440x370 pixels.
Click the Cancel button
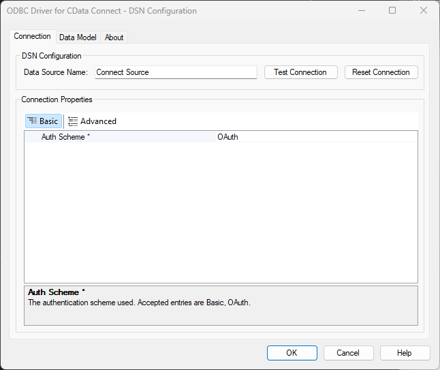(x=348, y=353)
